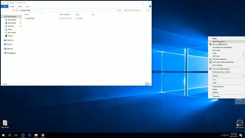
Task: Choose Copy in the context menu
Action: (x=227, y=83)
